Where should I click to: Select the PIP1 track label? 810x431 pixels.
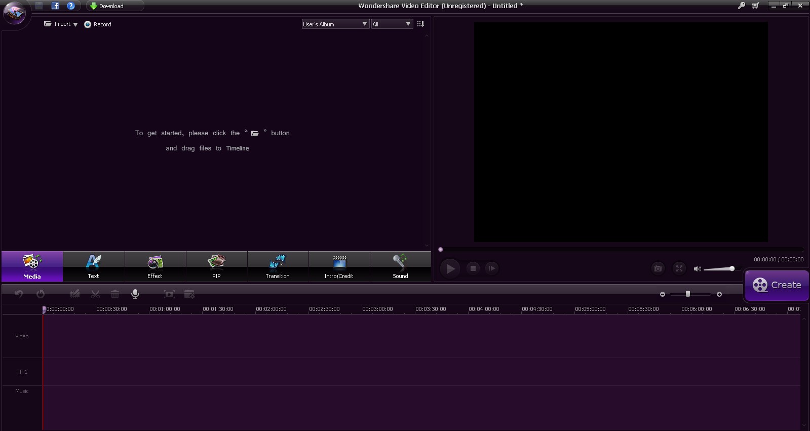[22, 372]
